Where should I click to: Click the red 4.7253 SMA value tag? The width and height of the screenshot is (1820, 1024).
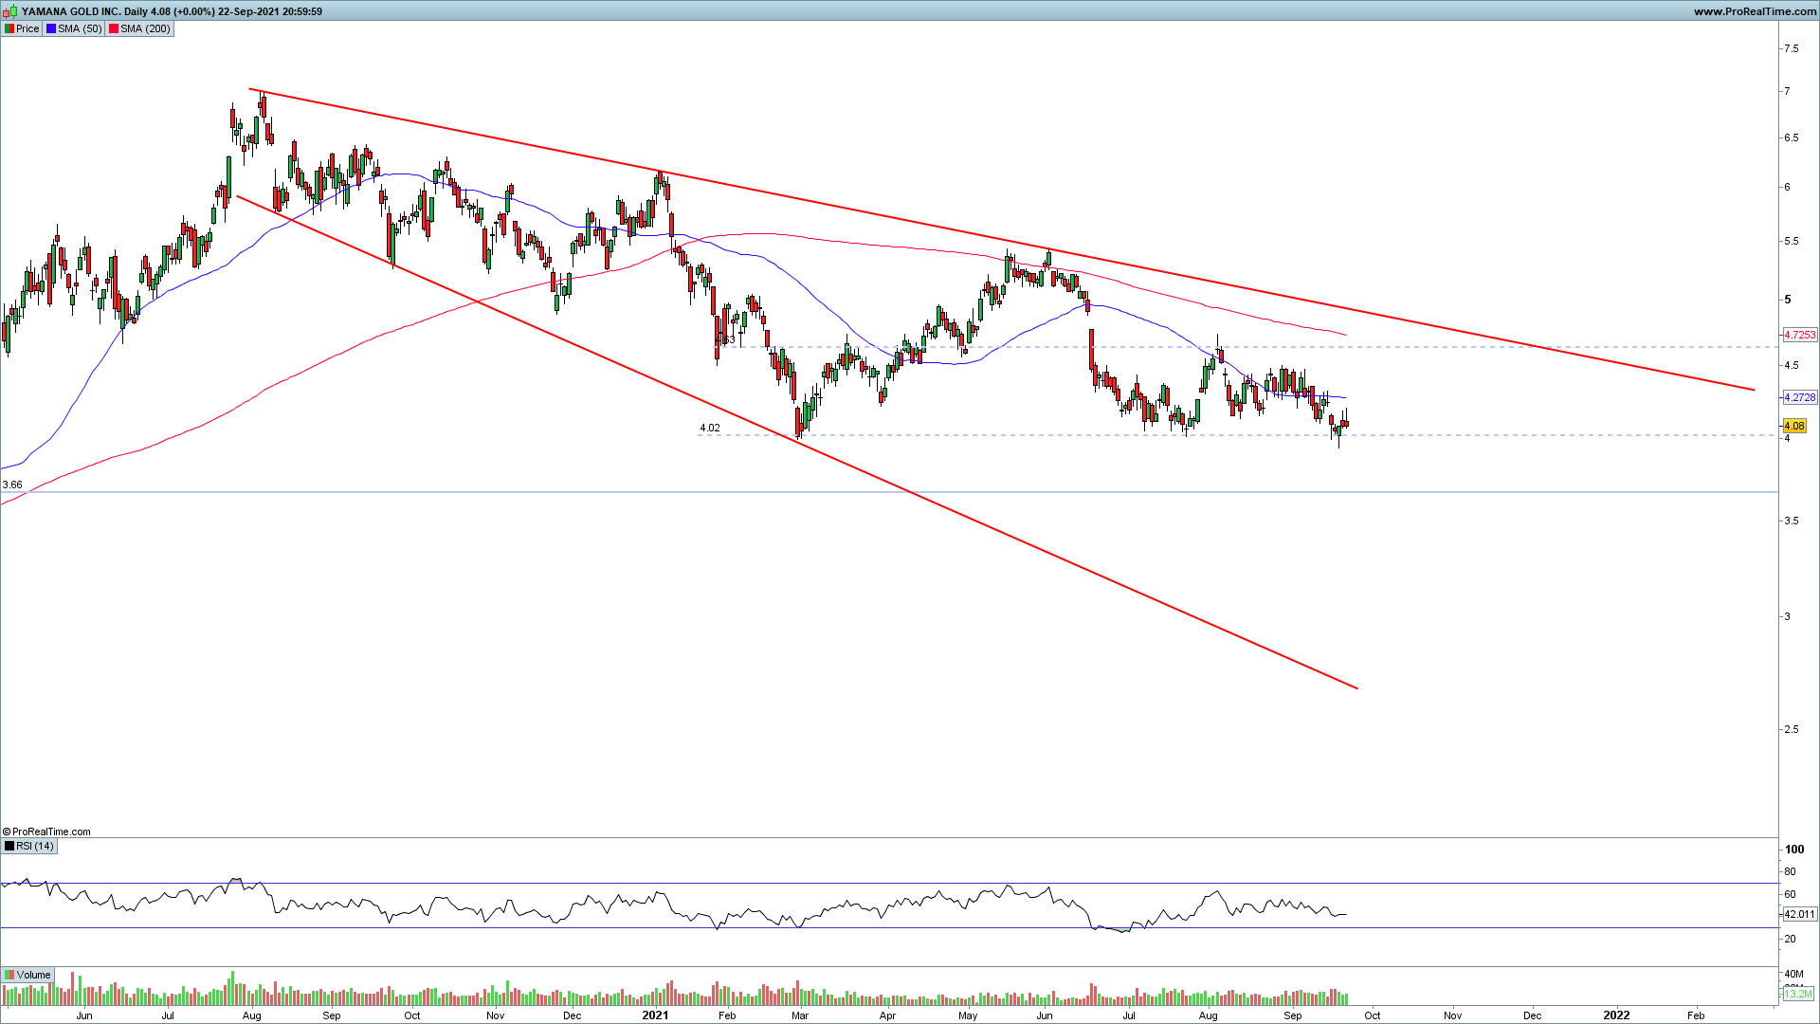[1799, 335]
